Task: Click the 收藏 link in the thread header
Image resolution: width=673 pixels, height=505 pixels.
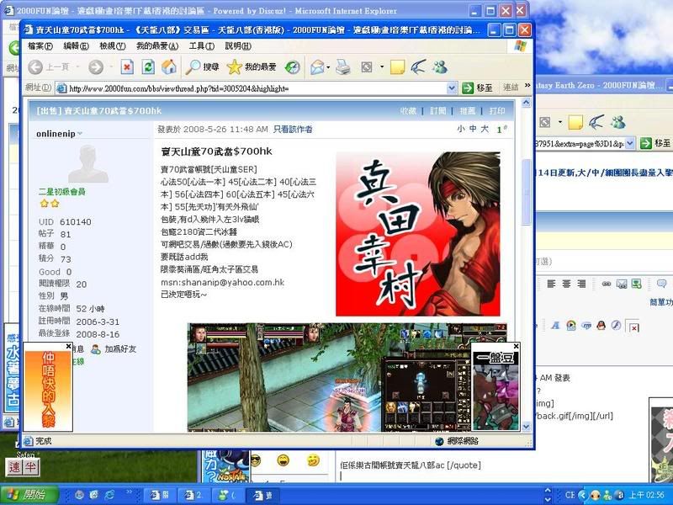Action: pos(408,111)
